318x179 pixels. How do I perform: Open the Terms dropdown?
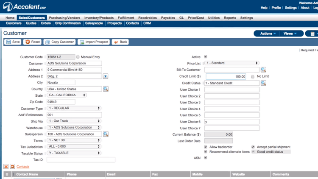click(x=74, y=140)
